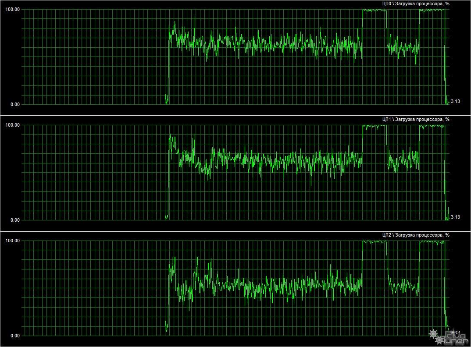The image size is (471, 347).
Task: Select the 0.00 axis label of ЦП1 graph
Action: click(x=15, y=220)
